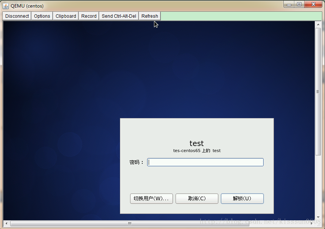Click the horizontal scrollbar thumb
This screenshot has width=325, height=229.
pos(130,223)
